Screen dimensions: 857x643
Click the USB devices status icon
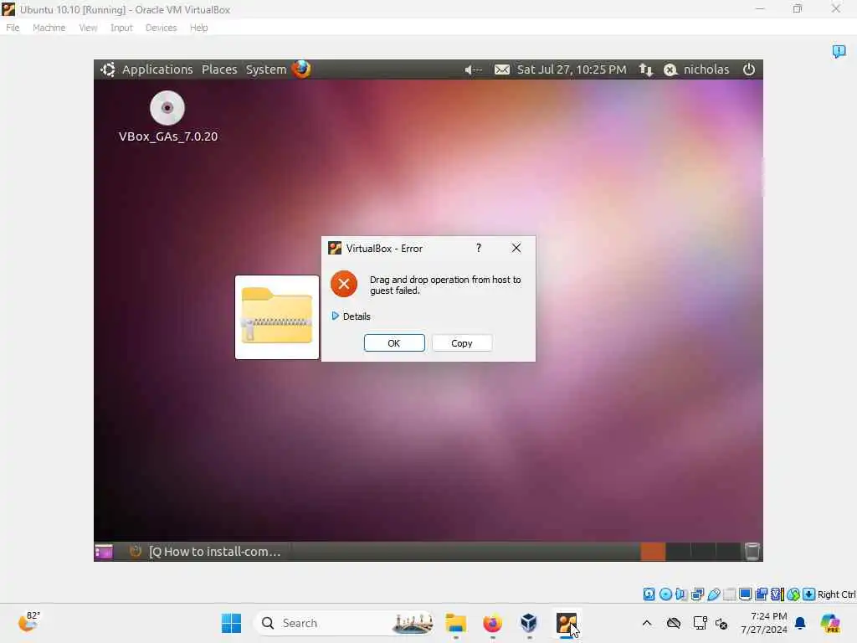714,594
